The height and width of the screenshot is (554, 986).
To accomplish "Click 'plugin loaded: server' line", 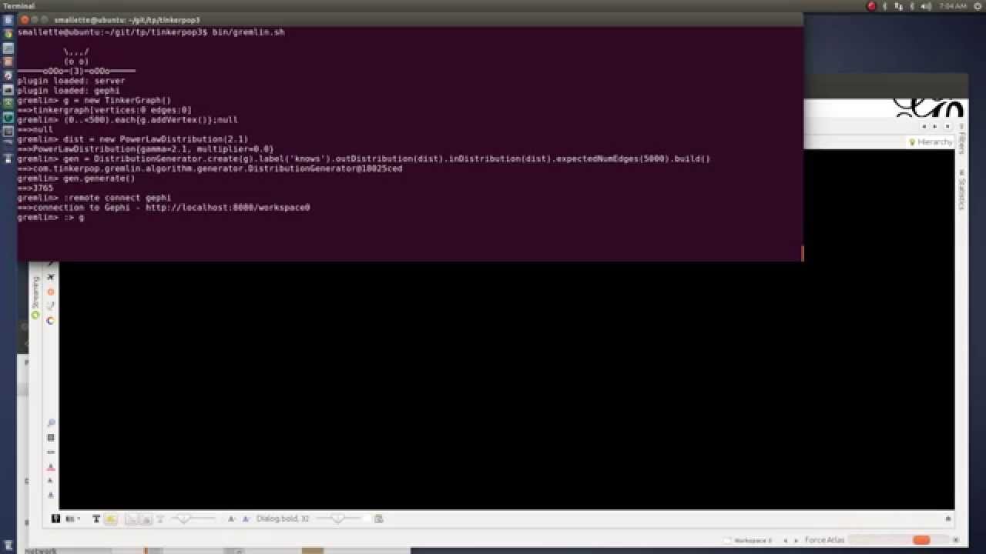I will 71,81.
